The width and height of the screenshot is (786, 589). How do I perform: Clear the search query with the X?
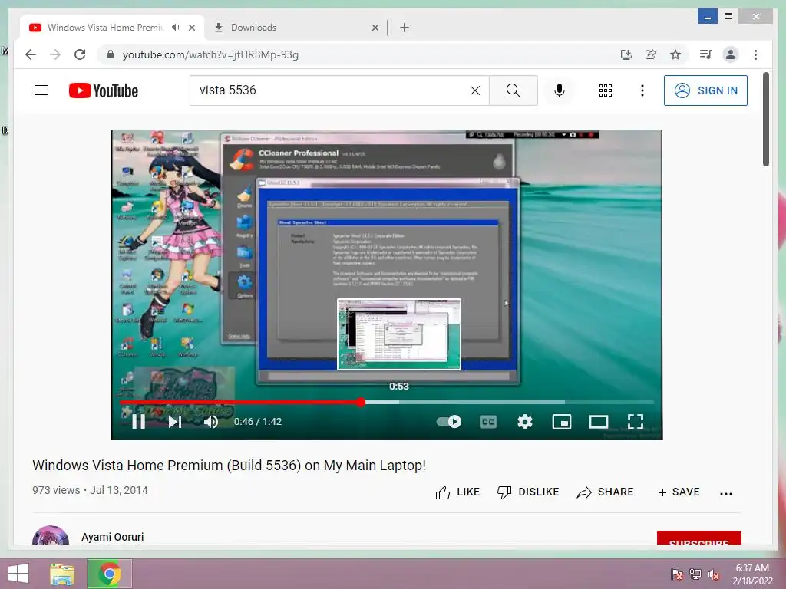pyautogui.click(x=474, y=90)
